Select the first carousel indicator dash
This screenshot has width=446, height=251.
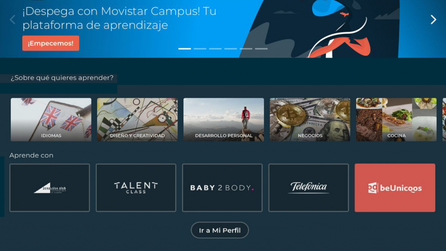point(185,49)
